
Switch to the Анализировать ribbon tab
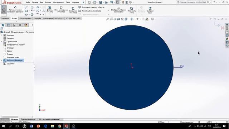coord(25,18)
